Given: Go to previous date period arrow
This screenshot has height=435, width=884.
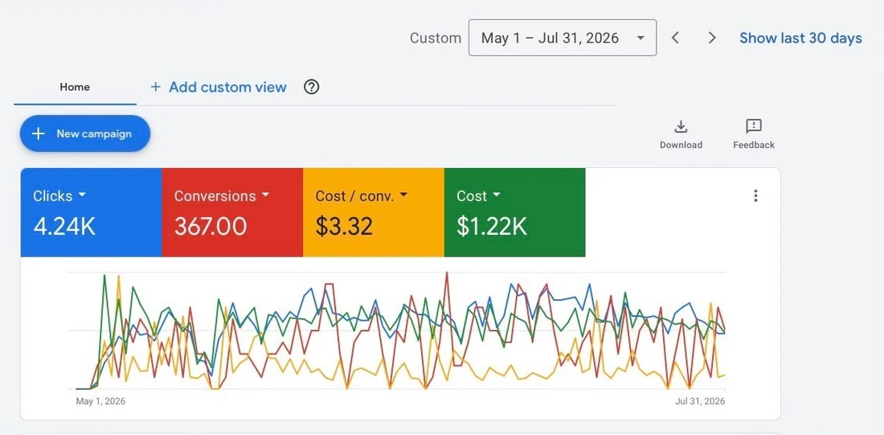Looking at the screenshot, I should pyautogui.click(x=675, y=38).
